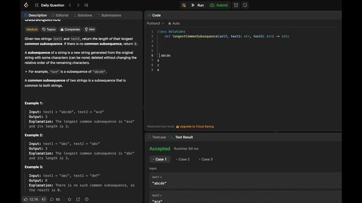
Task: Select Case 1 result
Action: click(x=160, y=159)
